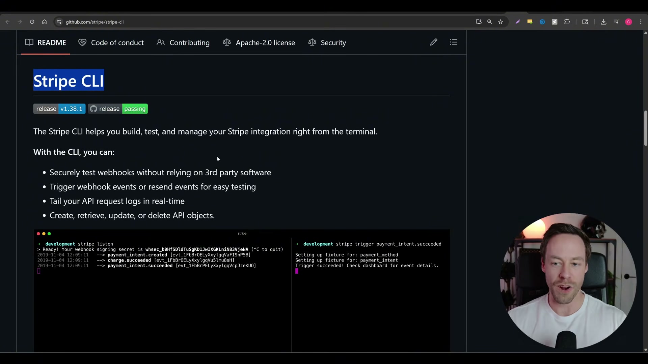The image size is (648, 364).
Task: Open the README outline list icon
Action: coord(454,42)
